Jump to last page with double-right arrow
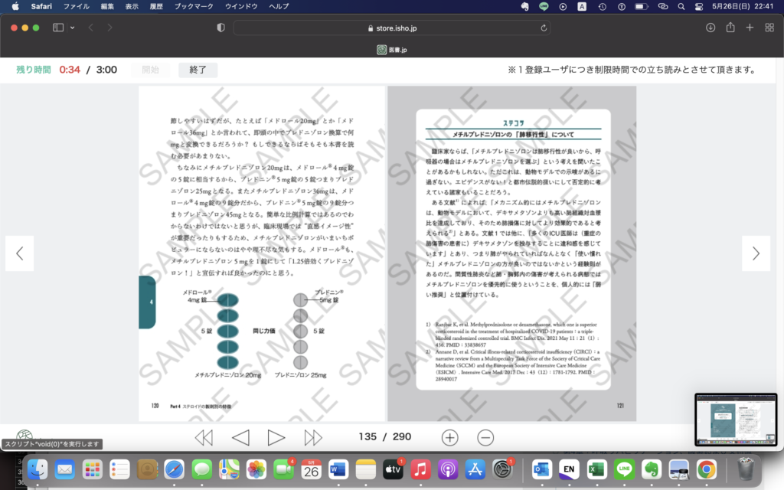 click(x=313, y=437)
